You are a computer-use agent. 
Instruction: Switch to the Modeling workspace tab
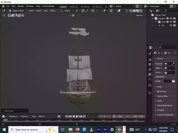click(74, 7)
